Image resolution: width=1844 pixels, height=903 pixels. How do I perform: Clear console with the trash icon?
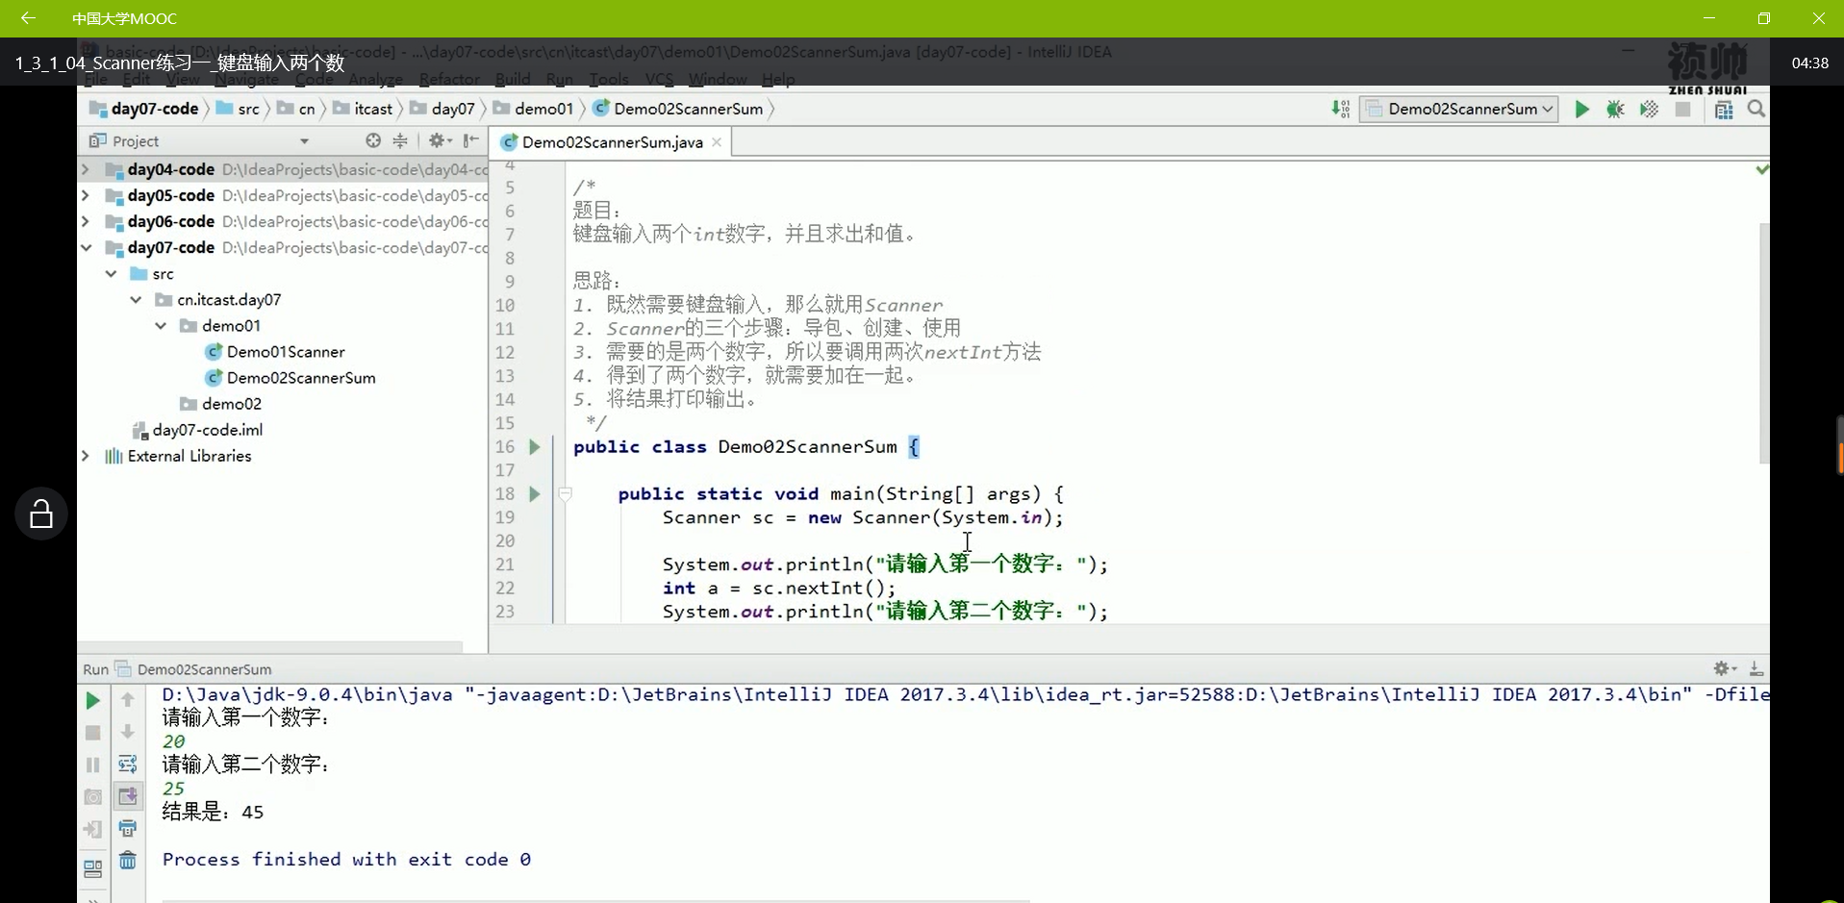(x=127, y=860)
